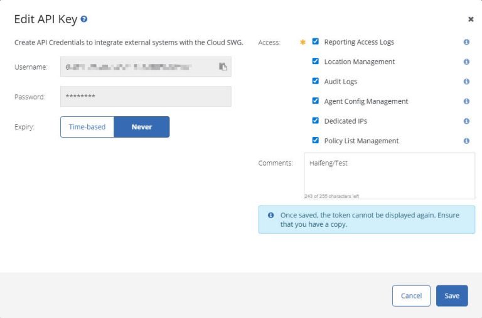This screenshot has width=482, height=318.
Task: Uncheck Policy List Management access
Action: tap(316, 140)
